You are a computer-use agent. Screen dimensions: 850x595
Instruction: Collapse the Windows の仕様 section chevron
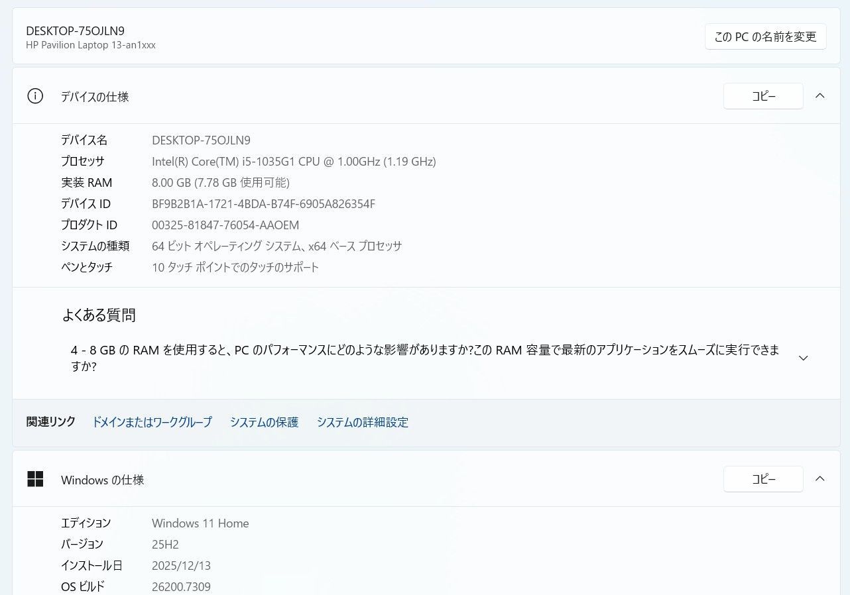pyautogui.click(x=820, y=478)
